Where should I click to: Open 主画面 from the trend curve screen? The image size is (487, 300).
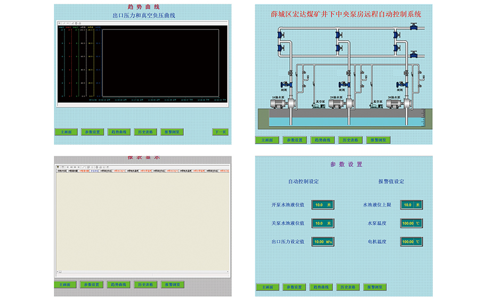66,132
